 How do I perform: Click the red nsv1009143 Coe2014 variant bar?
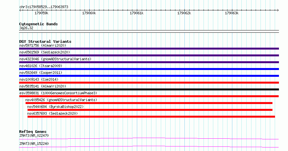149,83
